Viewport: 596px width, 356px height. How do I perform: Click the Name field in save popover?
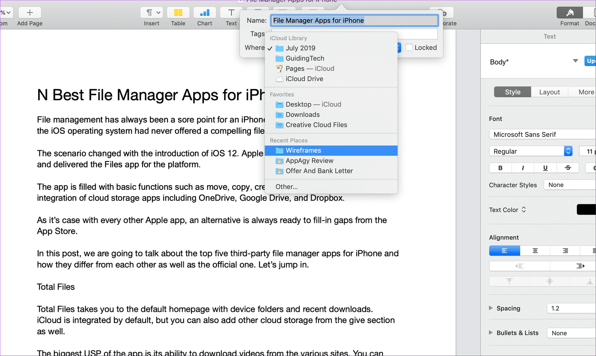coord(354,20)
